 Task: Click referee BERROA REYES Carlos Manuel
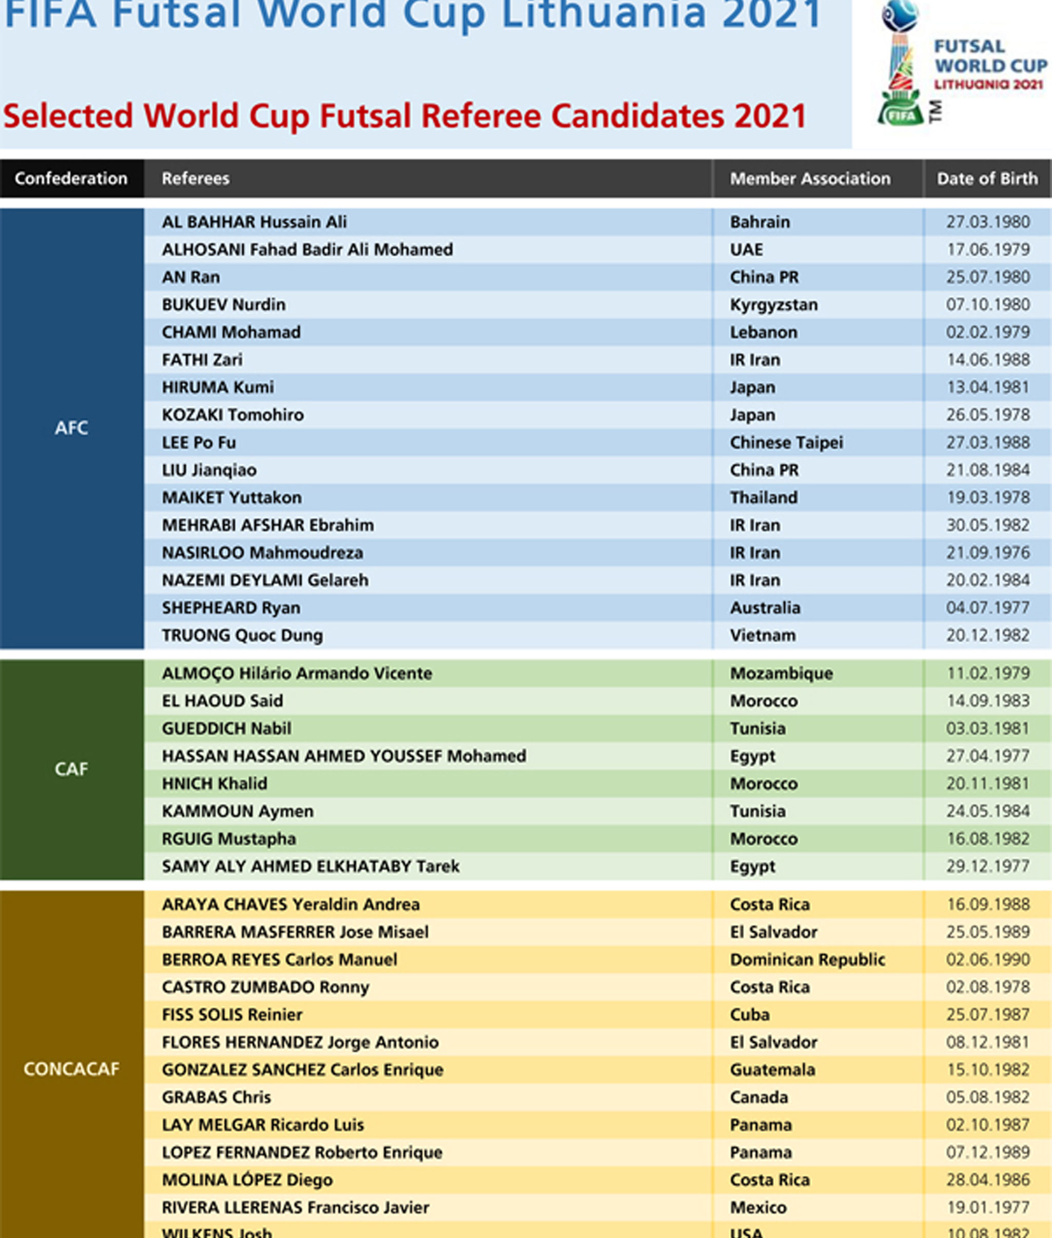pos(279,959)
